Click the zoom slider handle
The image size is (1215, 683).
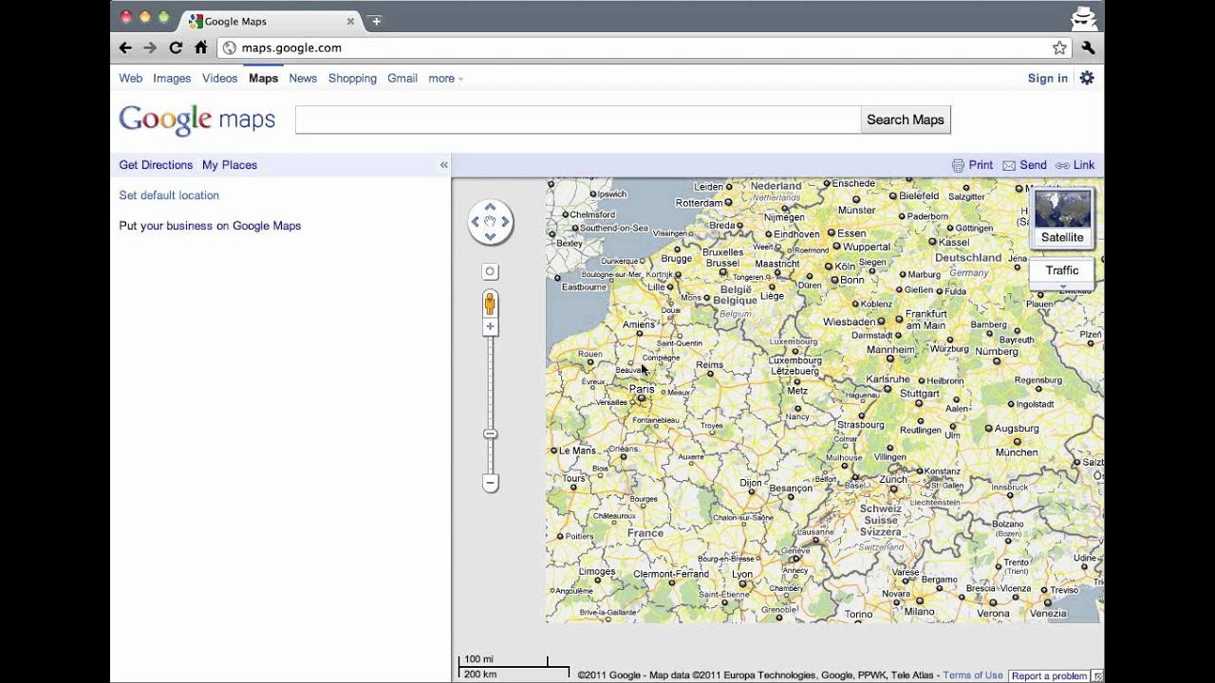point(490,434)
